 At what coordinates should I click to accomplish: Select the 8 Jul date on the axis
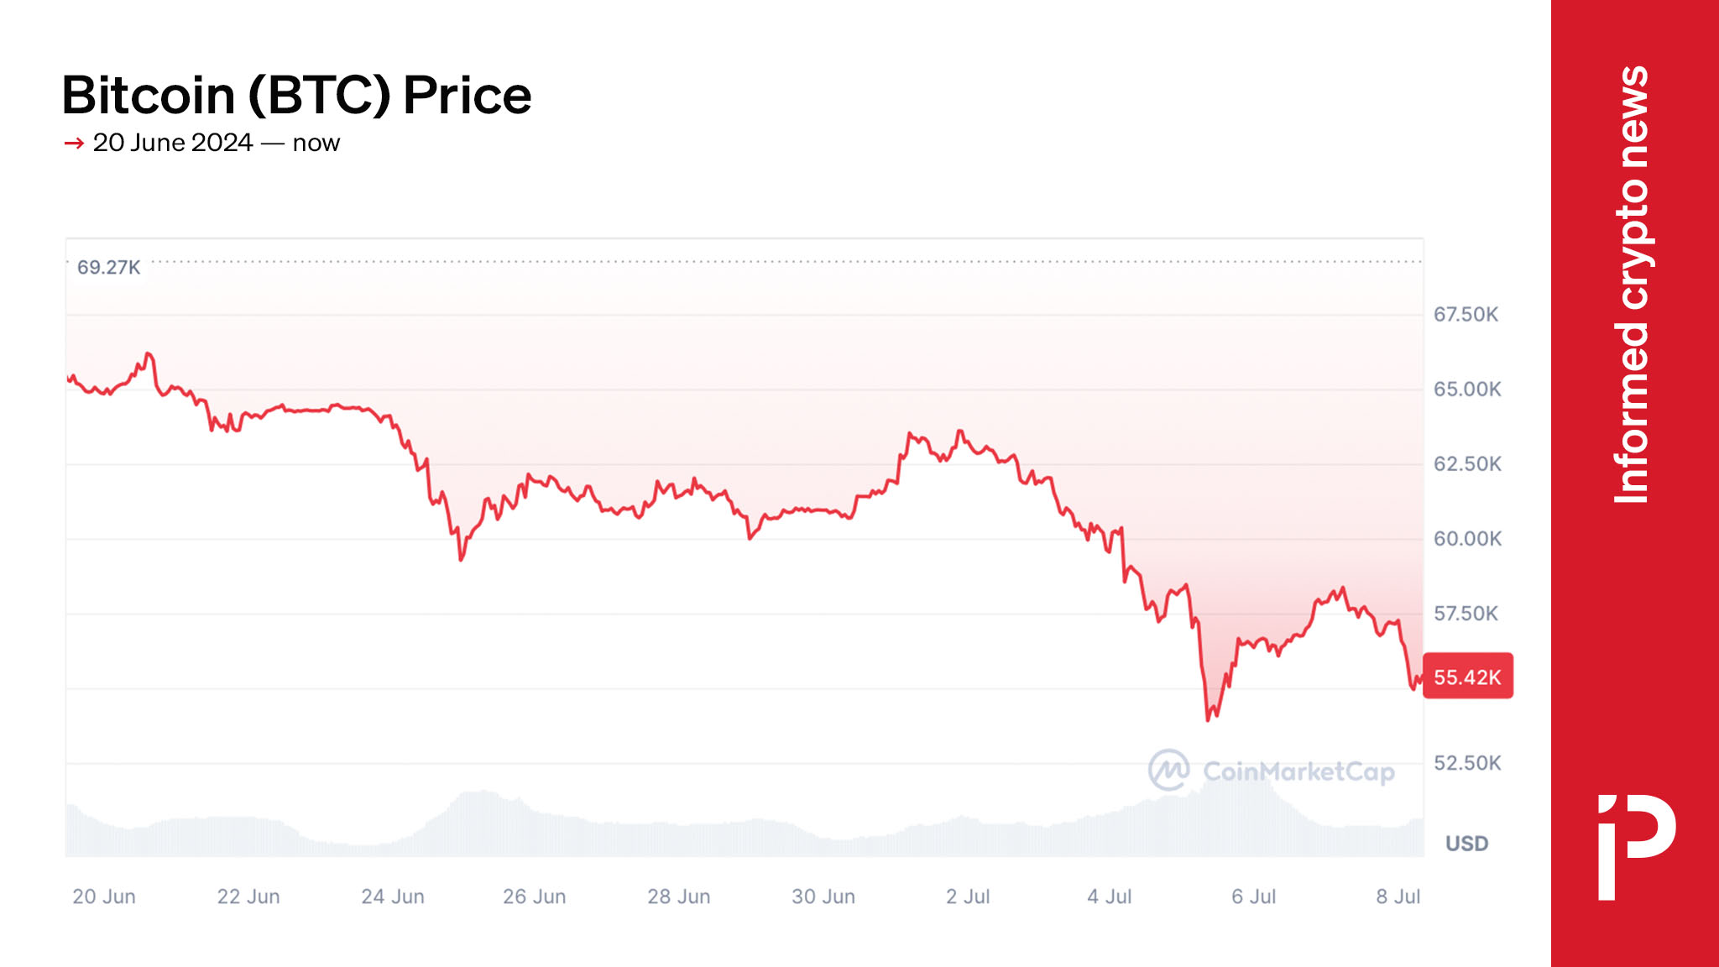click(1398, 896)
